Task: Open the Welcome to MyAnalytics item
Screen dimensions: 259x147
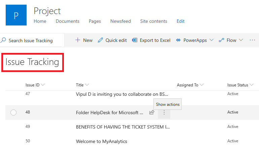Action: click(102, 141)
